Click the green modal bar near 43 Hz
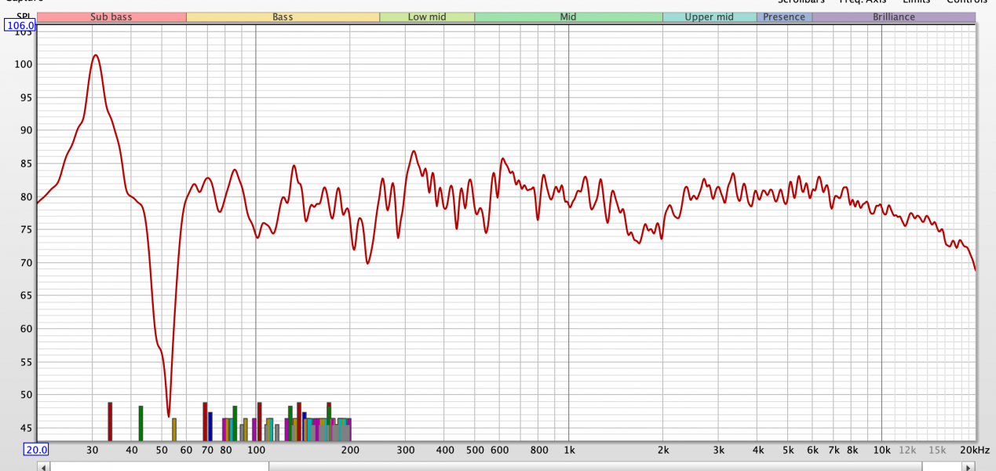 [x=140, y=424]
